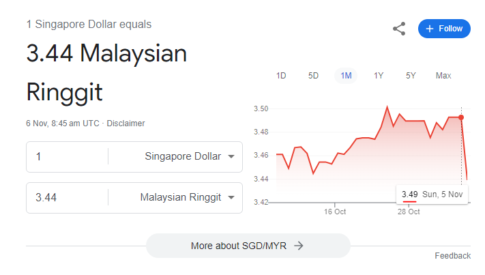Click the arrow icon beside More about SGD/MYR
This screenshot has width=485, height=275.
tap(299, 246)
